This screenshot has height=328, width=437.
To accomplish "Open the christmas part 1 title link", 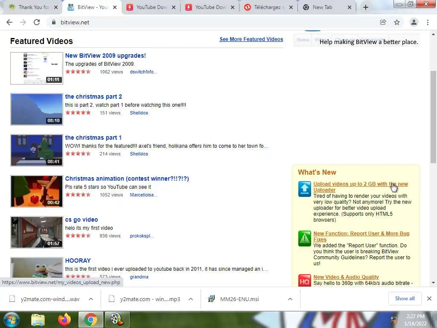I will pos(93,138).
